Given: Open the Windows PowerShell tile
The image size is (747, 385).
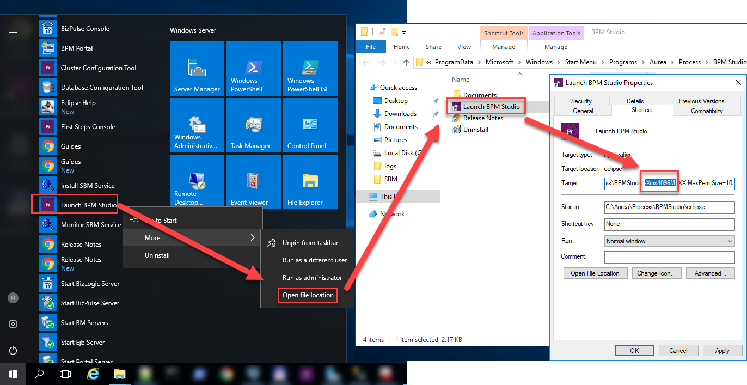Looking at the screenshot, I should 254,69.
